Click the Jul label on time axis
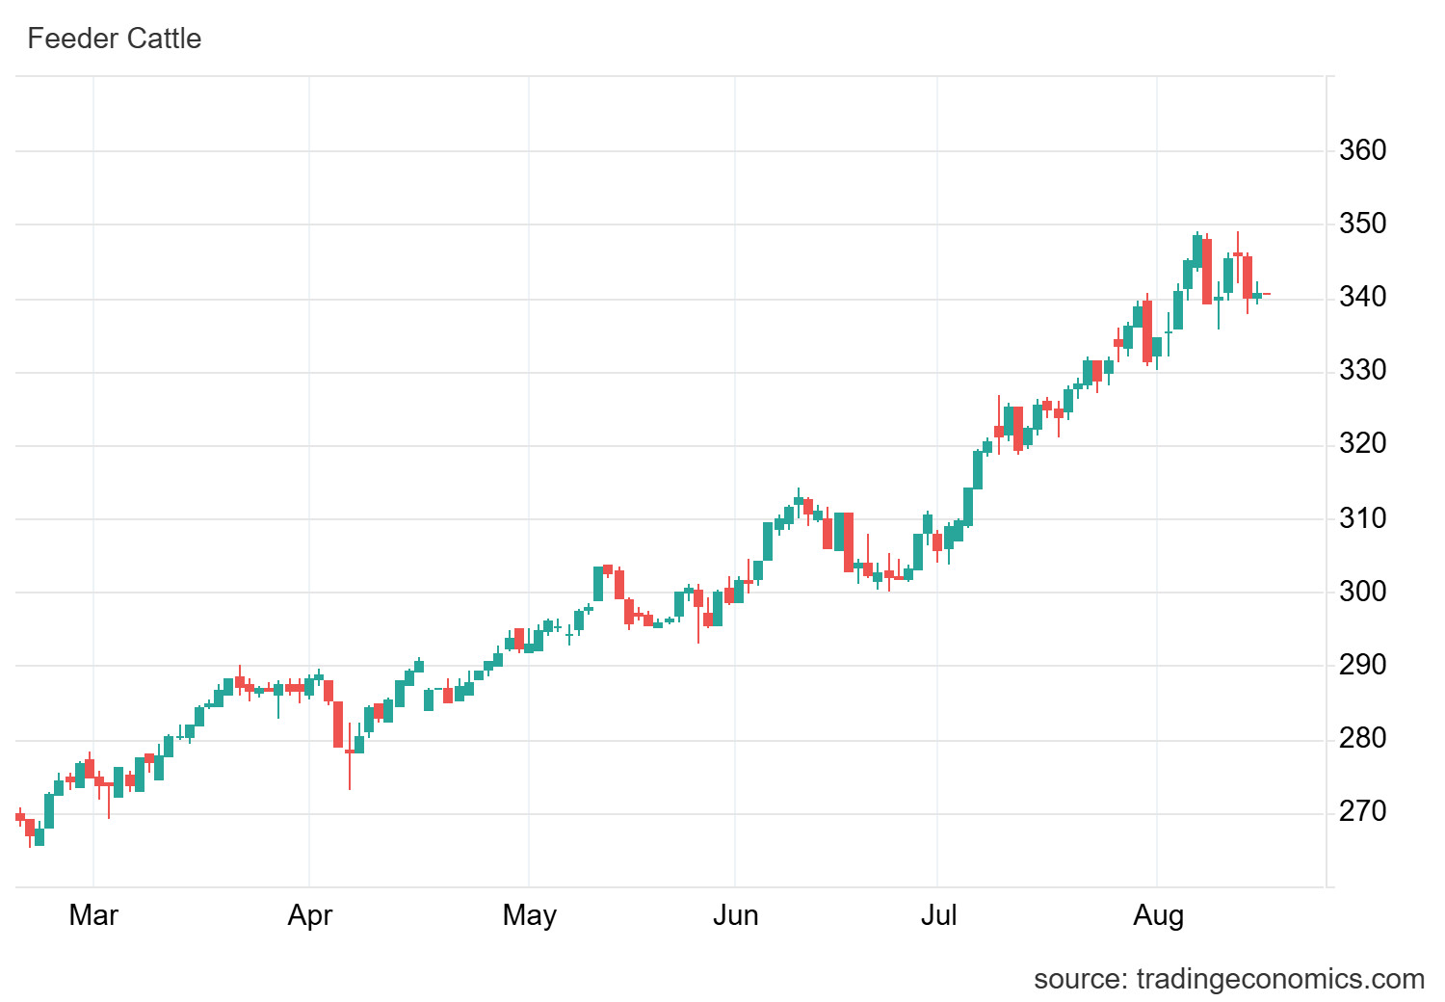The height and width of the screenshot is (1002, 1445). [x=938, y=914]
